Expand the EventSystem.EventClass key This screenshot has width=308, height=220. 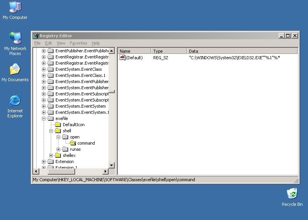(44, 69)
